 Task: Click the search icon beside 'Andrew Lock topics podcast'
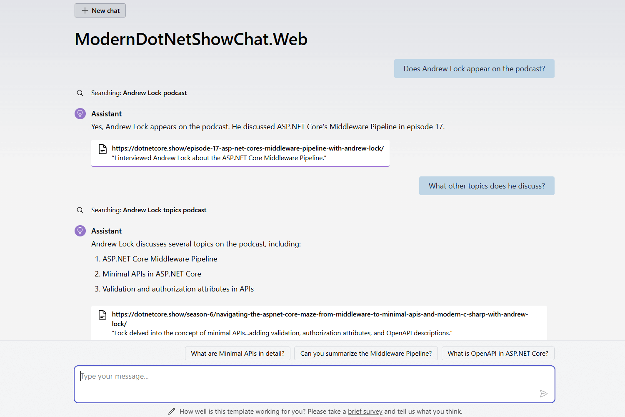pyautogui.click(x=80, y=210)
